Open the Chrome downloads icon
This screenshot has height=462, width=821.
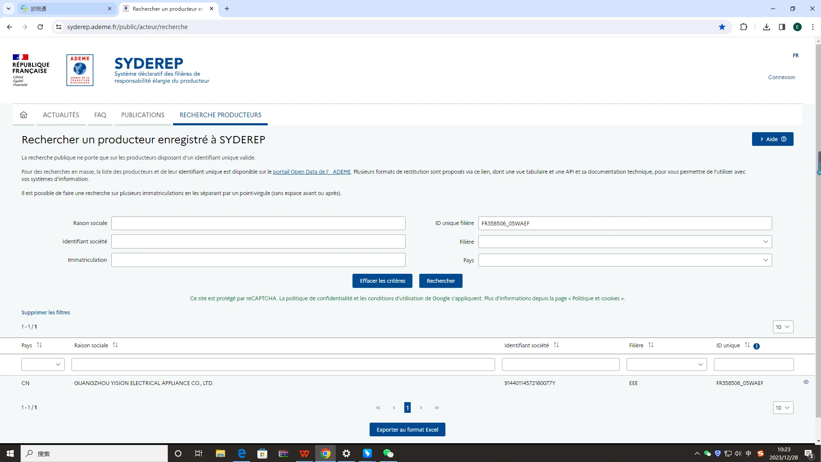point(766,27)
